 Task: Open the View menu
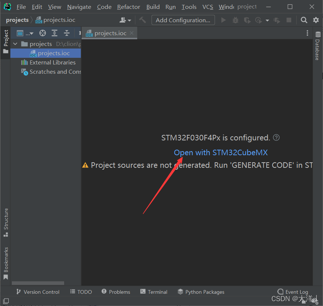pyautogui.click(x=55, y=7)
